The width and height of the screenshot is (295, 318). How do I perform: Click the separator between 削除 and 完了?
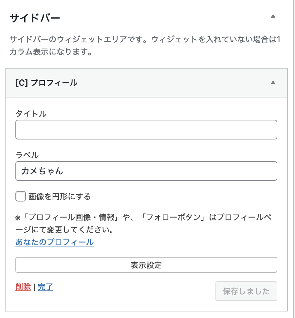[x=34, y=288]
